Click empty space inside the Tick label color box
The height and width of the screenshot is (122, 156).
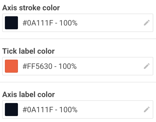point(110,66)
